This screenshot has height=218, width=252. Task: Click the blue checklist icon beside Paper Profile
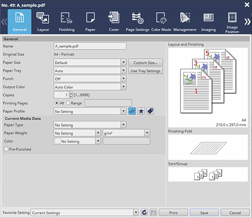tap(132, 111)
